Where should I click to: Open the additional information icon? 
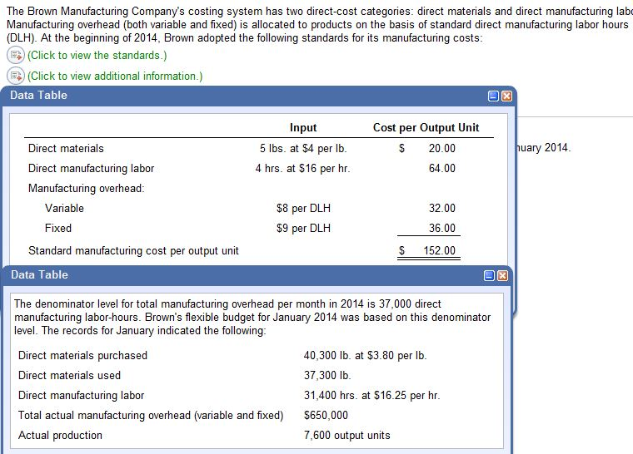click(x=16, y=76)
